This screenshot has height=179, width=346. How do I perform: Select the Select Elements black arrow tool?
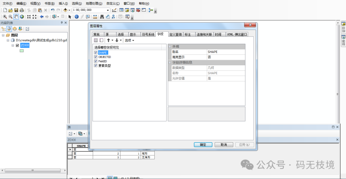tap(70, 17)
